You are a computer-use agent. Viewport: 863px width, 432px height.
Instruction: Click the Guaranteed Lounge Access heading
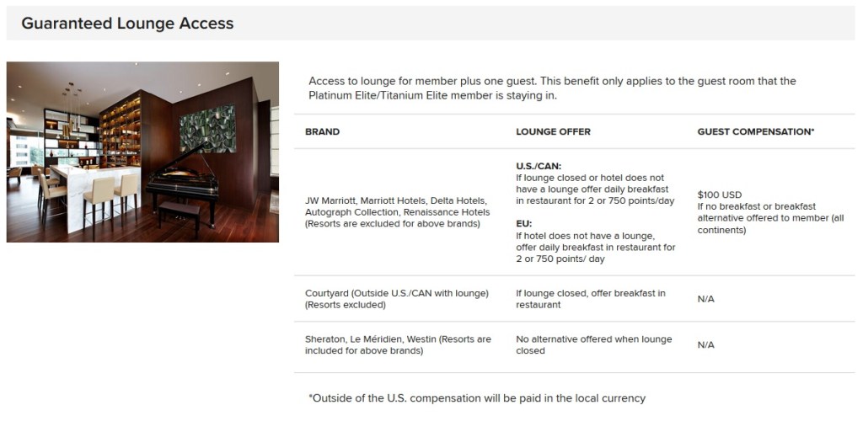pos(127,24)
